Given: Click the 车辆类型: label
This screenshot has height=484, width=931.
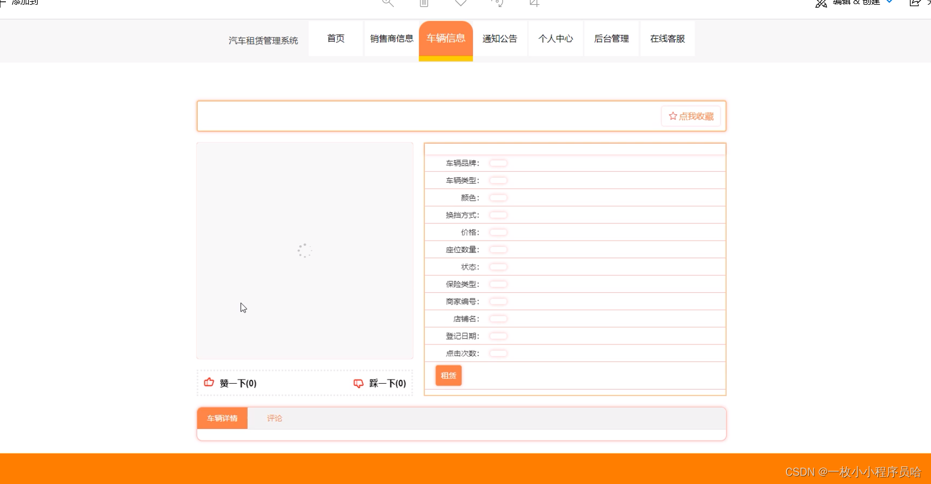Looking at the screenshot, I should (463, 181).
